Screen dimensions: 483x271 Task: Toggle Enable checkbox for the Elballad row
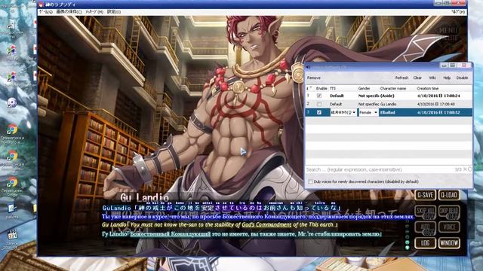click(x=319, y=112)
